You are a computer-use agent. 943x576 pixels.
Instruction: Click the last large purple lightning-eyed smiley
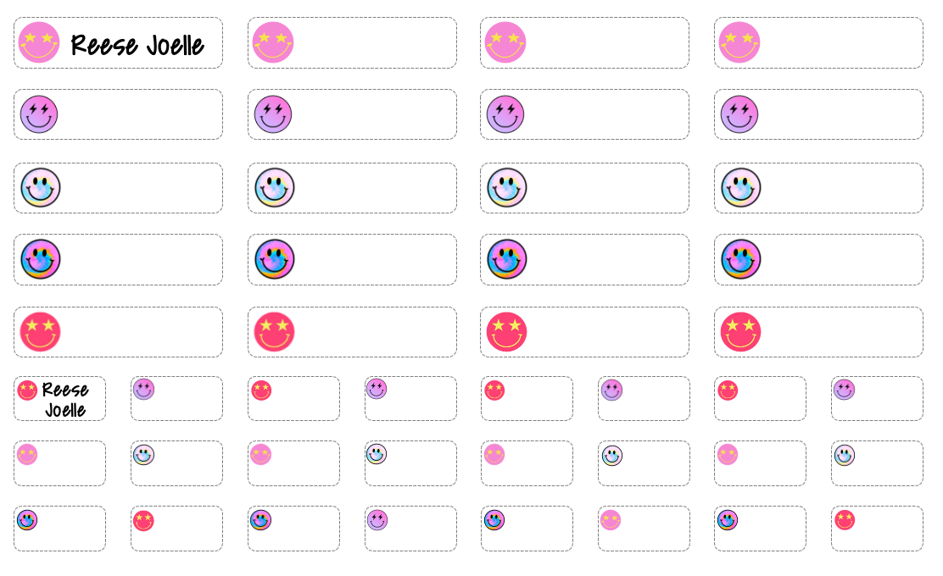tap(739, 114)
